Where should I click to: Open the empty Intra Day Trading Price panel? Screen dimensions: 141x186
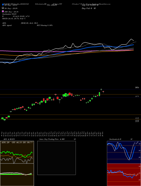pos(56,158)
